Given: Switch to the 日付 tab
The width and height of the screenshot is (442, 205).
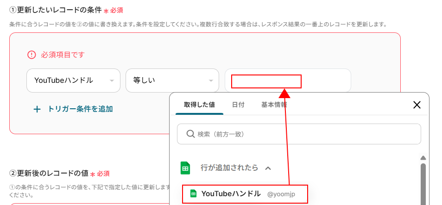Looking at the screenshot, I should tap(238, 105).
